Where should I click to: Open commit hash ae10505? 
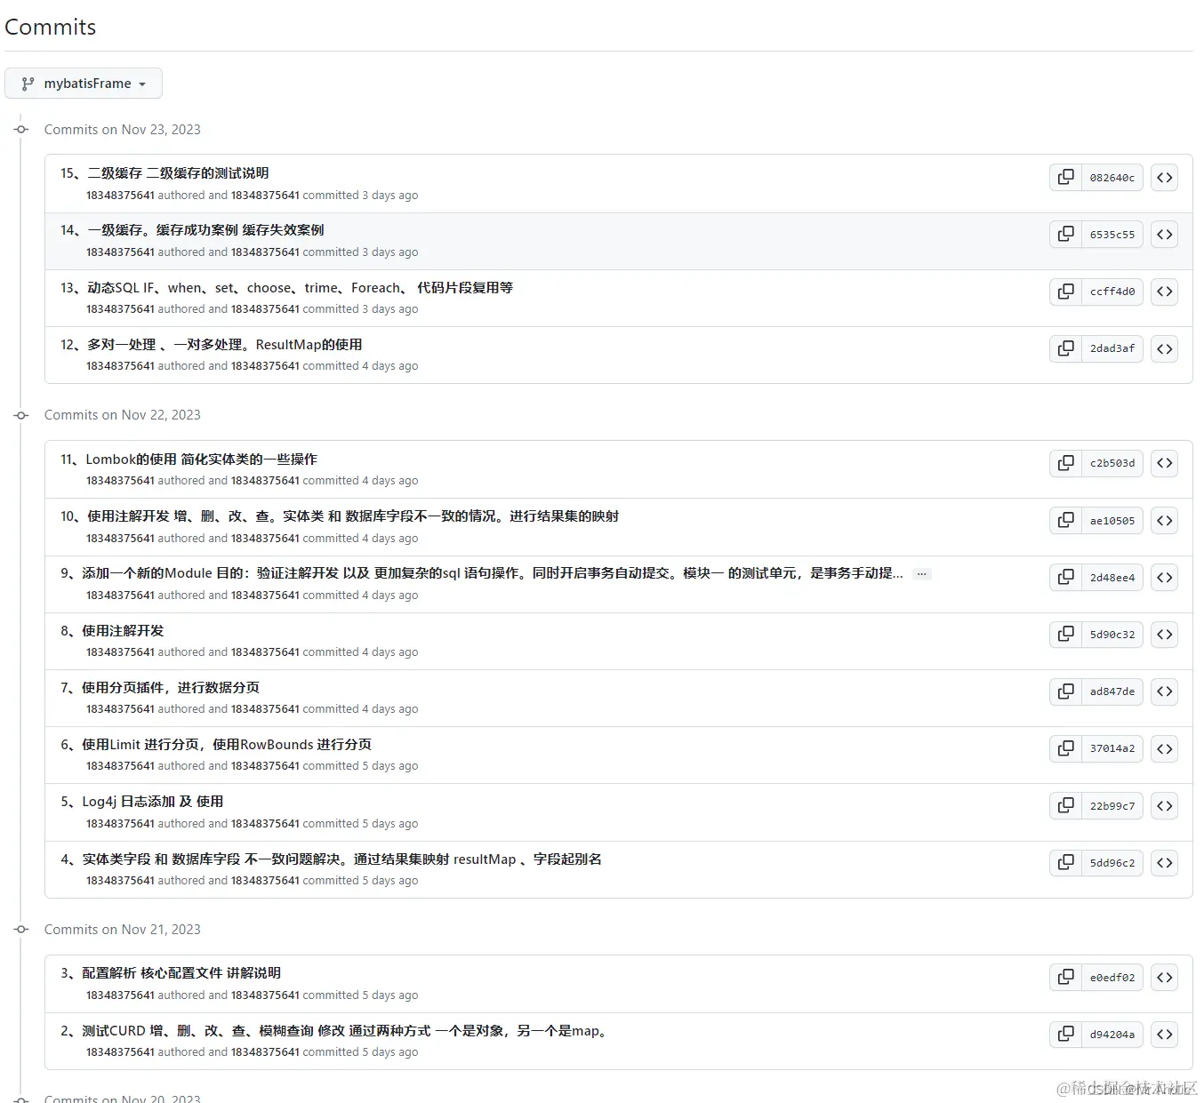(x=1112, y=520)
